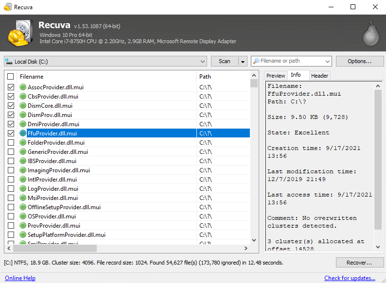The height and width of the screenshot is (283, 386).
Task: Uncheck the FfuProvider.dll.mui checkbox
Action: click(x=11, y=133)
